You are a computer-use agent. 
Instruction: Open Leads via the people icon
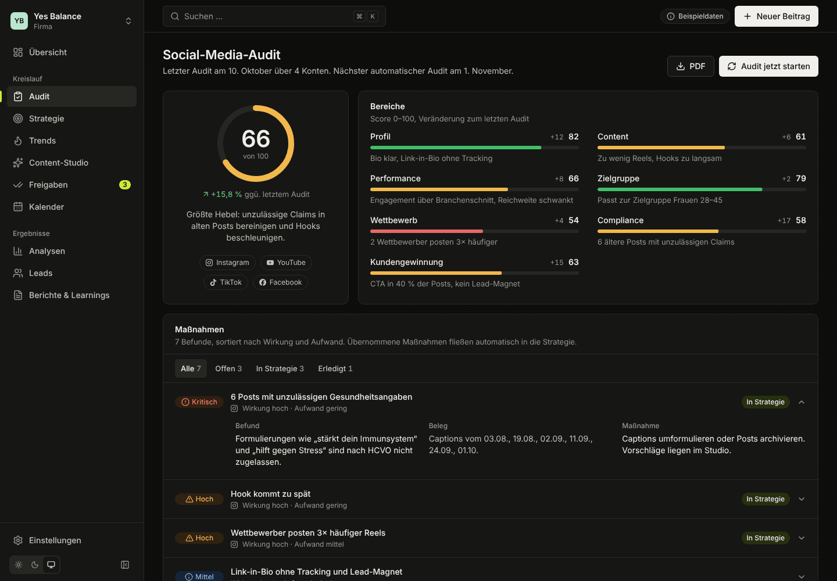[18, 273]
